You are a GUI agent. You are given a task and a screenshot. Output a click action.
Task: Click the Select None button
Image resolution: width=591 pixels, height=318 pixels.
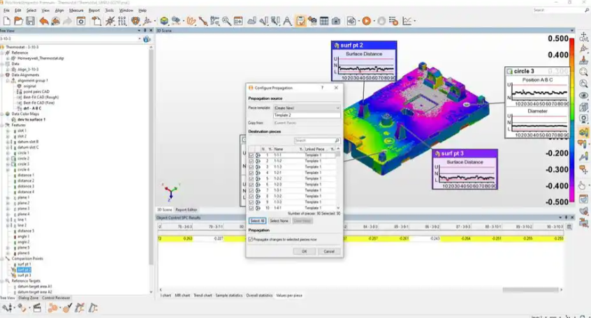[279, 220]
